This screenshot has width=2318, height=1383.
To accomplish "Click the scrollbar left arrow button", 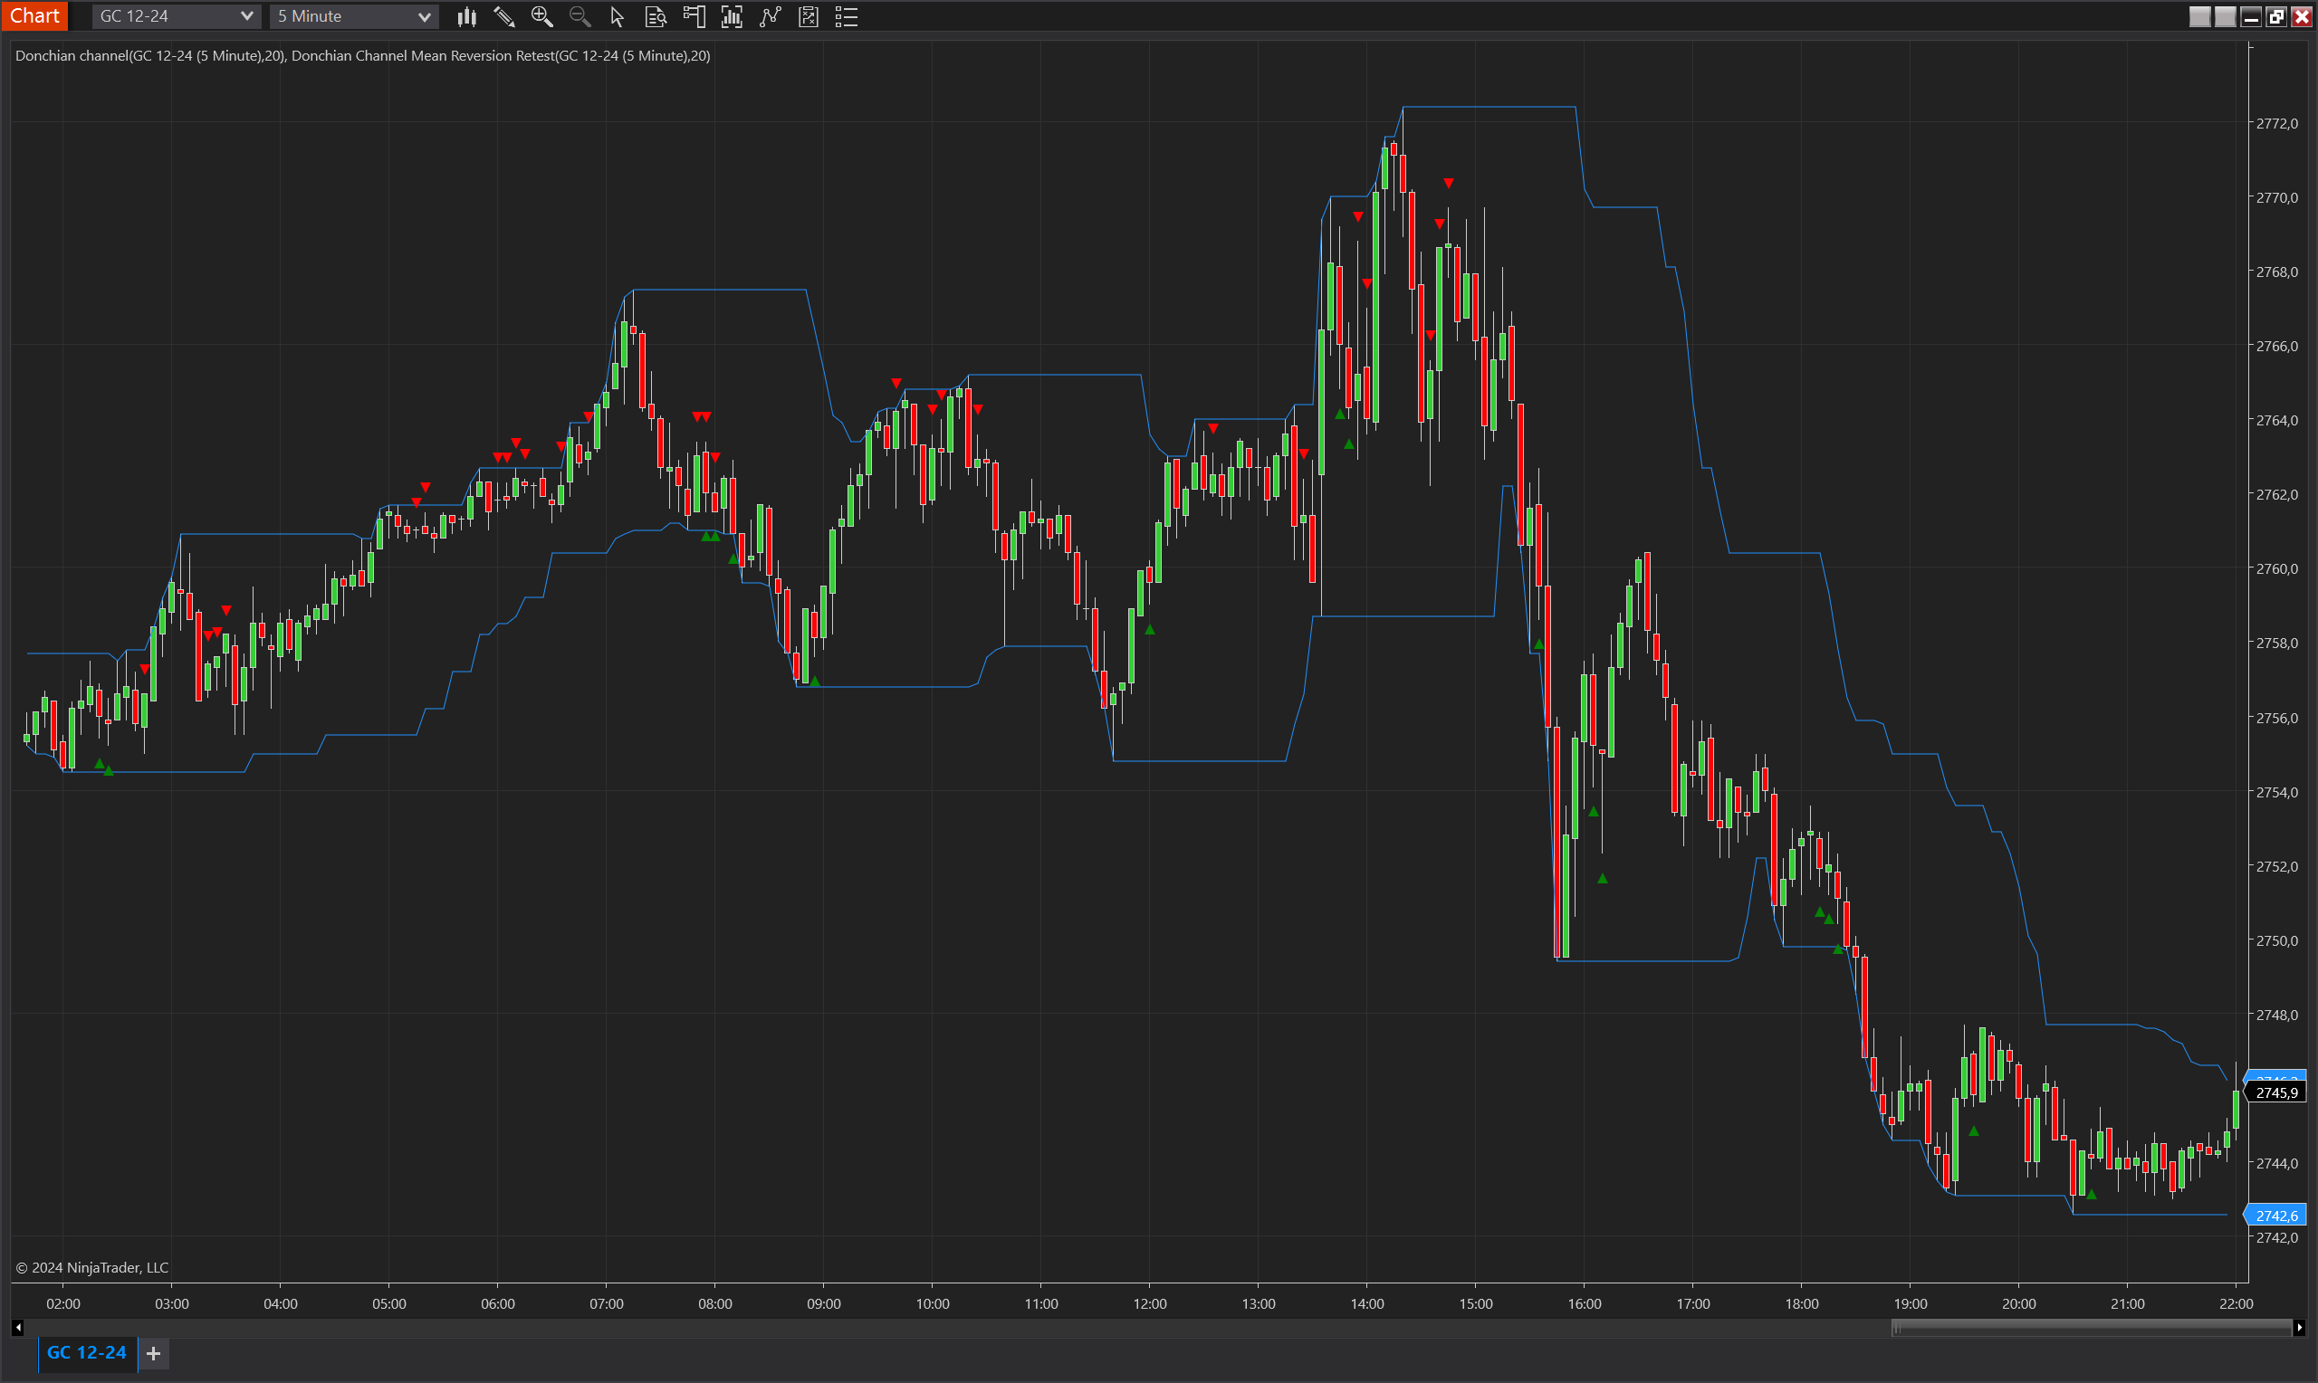I will (x=18, y=1327).
